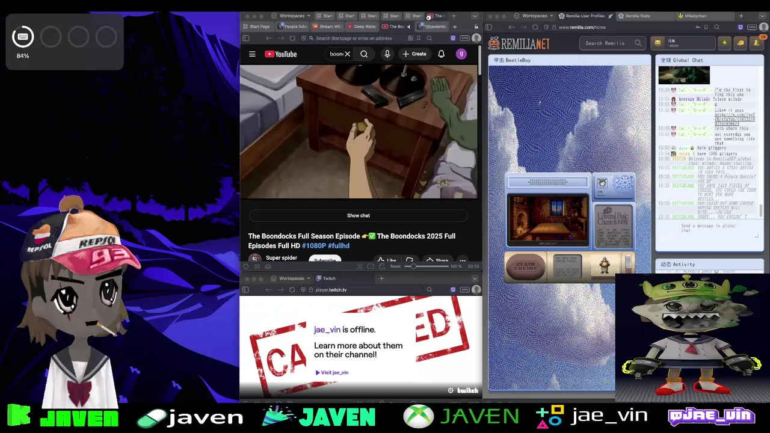
Task: Open Twitch player settings gear
Action: [x=451, y=391]
